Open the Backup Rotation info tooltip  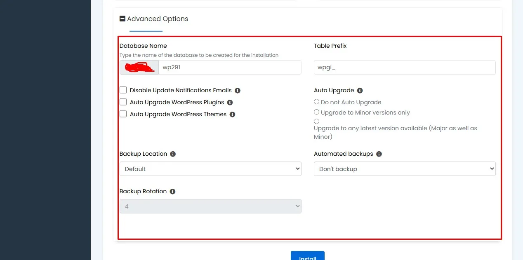coord(172,191)
